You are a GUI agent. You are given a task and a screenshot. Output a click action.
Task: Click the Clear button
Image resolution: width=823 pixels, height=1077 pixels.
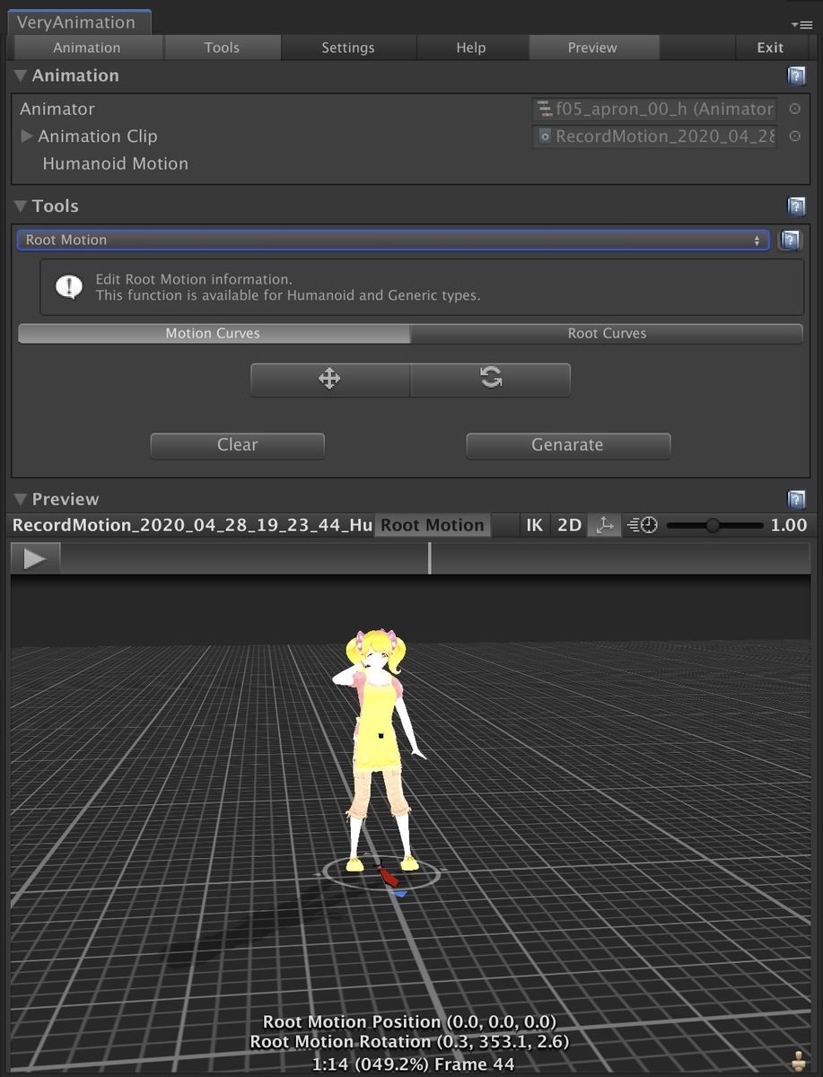coord(237,445)
